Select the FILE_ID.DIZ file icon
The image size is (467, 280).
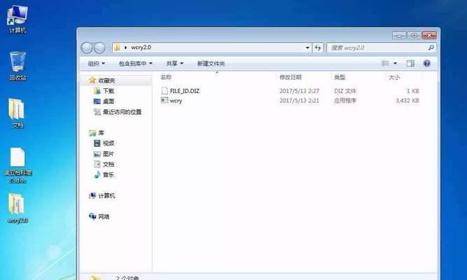(165, 91)
